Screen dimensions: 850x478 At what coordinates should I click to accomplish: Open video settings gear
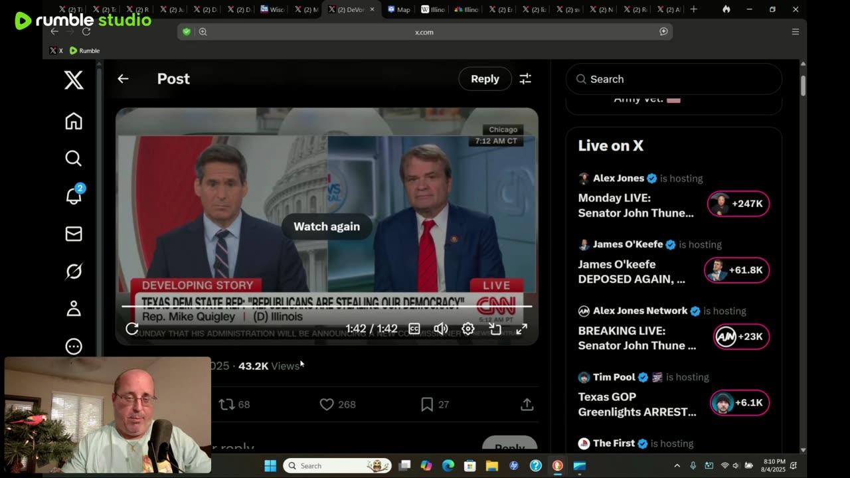[x=468, y=329]
